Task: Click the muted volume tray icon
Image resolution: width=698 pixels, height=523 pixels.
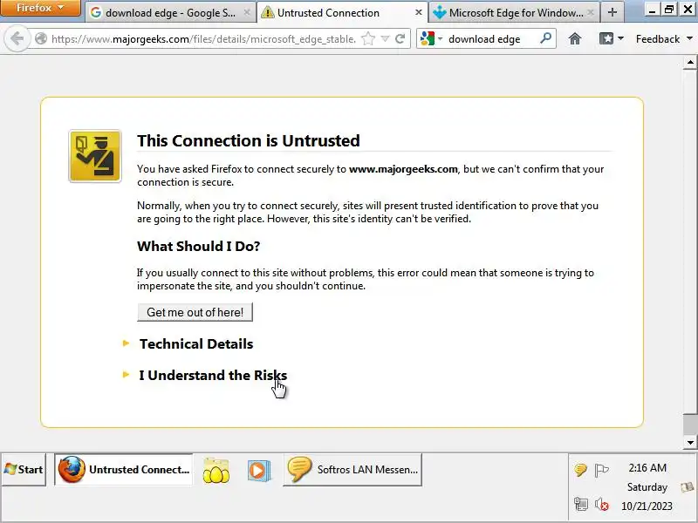Action: (x=601, y=505)
